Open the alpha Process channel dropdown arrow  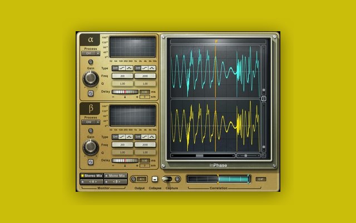98,54
